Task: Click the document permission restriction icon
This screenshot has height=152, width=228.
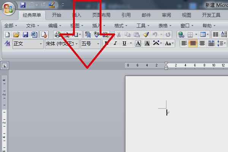Action: pyautogui.click(x=44, y=35)
